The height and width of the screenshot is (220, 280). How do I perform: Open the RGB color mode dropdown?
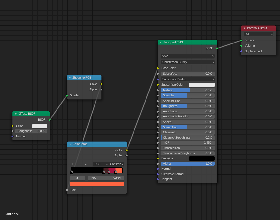coord(100,164)
